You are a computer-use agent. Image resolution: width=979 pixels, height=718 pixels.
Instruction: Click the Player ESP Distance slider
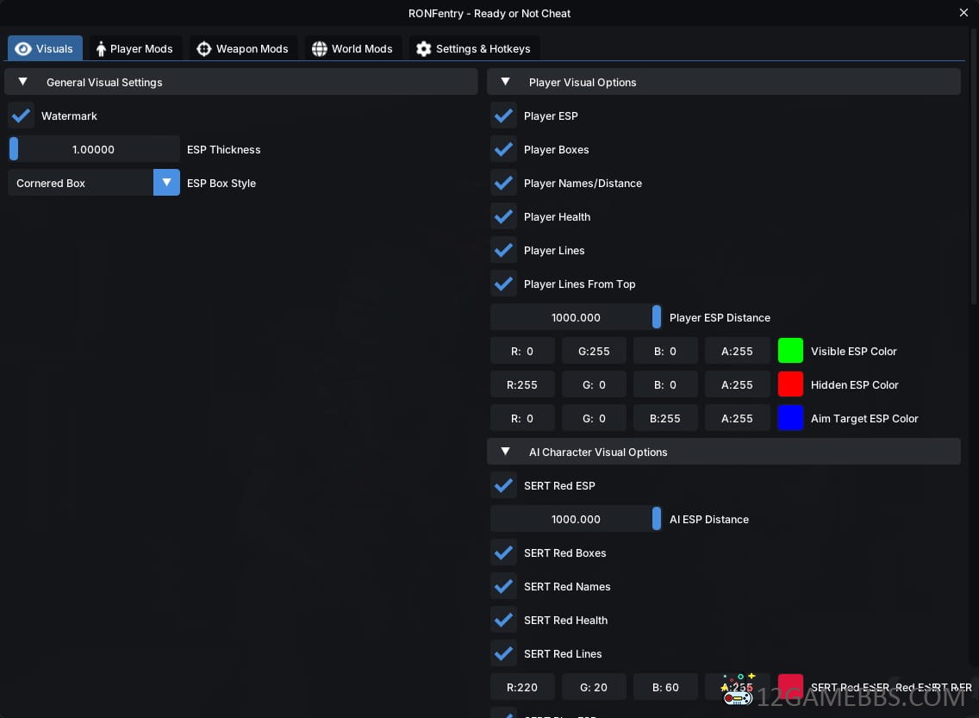coord(576,317)
